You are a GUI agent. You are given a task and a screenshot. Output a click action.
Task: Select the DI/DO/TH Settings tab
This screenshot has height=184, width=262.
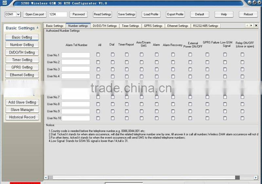(104, 26)
